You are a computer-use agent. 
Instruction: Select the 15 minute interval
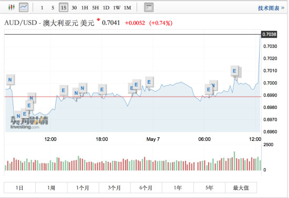[x=64, y=7]
